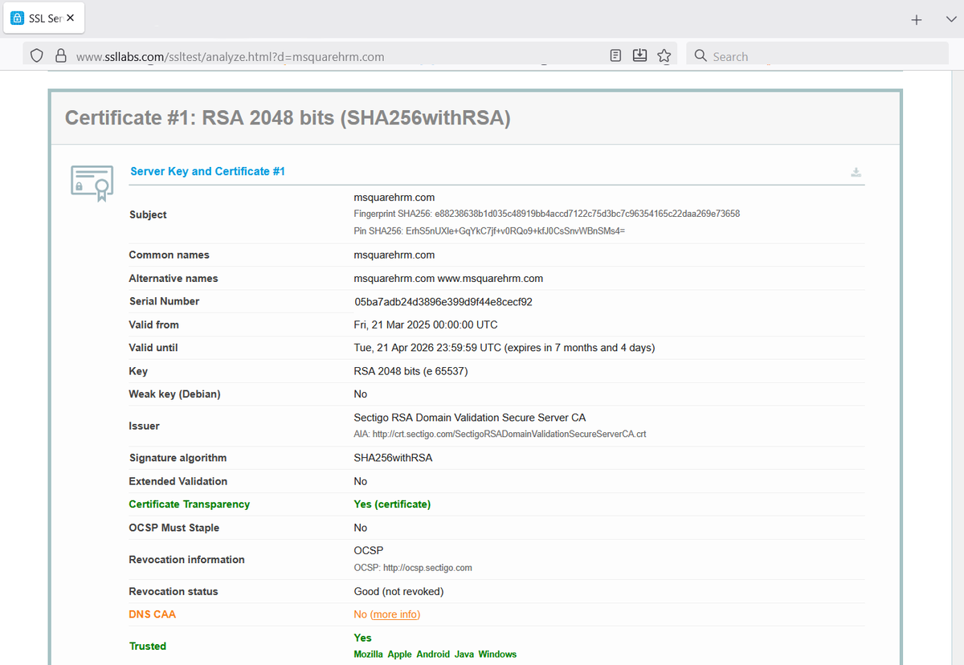This screenshot has width=964, height=665.
Task: Click Server Key and Certificate #1 heading
Action: [207, 171]
